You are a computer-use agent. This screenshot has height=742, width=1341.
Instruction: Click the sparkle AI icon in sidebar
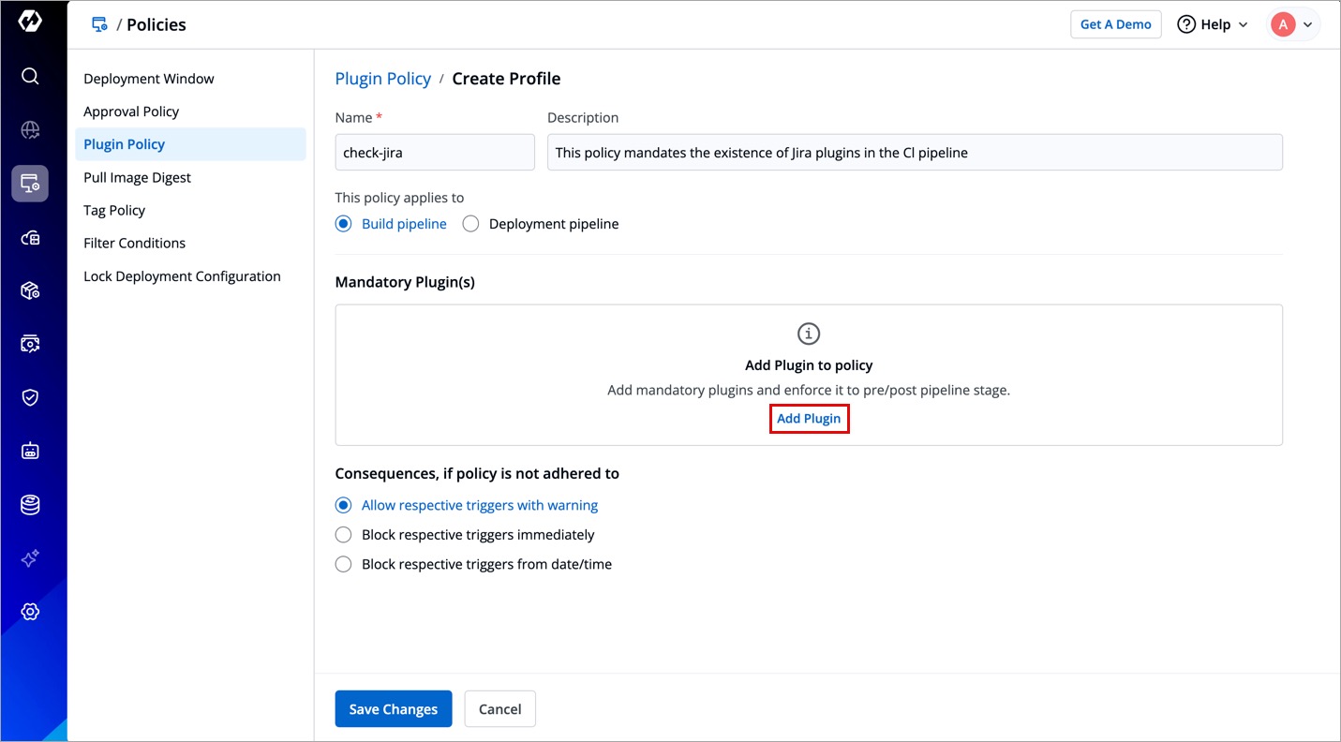30,558
